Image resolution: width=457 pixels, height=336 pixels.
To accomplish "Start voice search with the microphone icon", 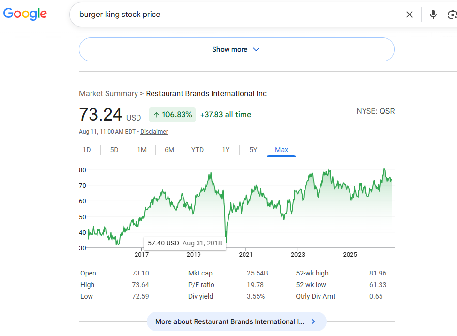I will point(433,14).
